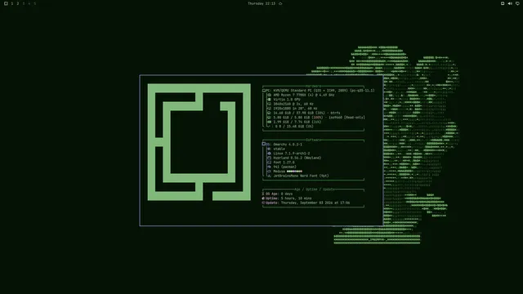Click the 'Omarchy' version text
The image size is (523, 294).
pos(288,145)
